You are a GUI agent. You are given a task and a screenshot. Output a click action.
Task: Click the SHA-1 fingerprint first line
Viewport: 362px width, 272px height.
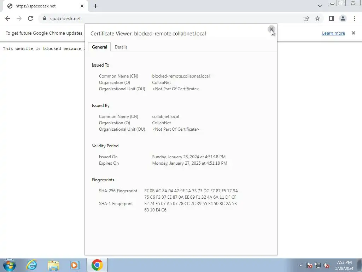pyautogui.click(x=190, y=204)
